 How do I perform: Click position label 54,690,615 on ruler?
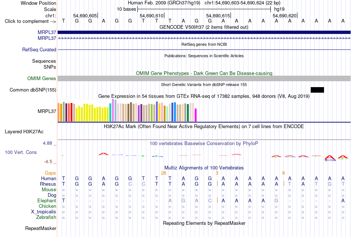[218, 16]
